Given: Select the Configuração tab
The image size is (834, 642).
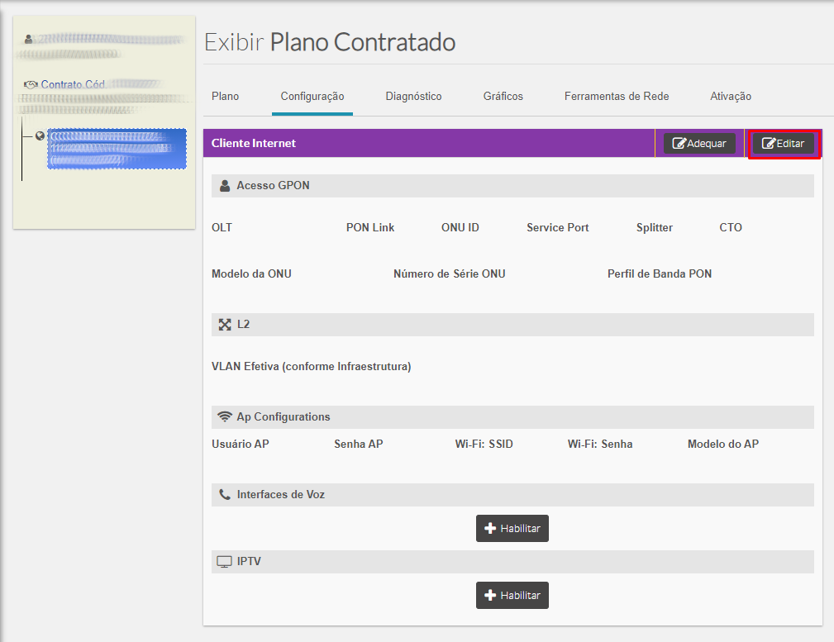Looking at the screenshot, I should click(x=312, y=97).
